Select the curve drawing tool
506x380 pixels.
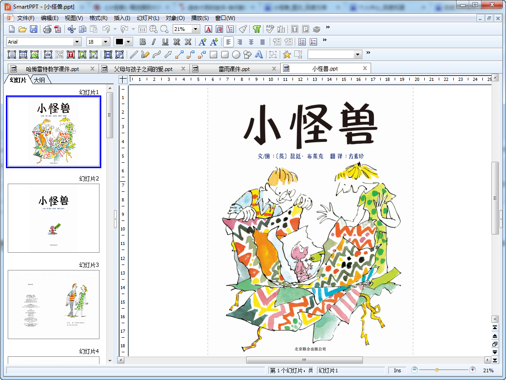pos(157,55)
